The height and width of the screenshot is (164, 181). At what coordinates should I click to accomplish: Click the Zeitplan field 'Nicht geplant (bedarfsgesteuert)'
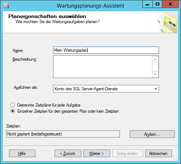click(63, 134)
